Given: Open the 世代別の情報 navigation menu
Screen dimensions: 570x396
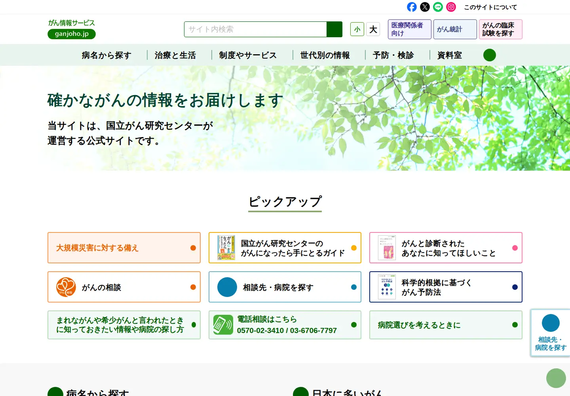Looking at the screenshot, I should point(325,55).
